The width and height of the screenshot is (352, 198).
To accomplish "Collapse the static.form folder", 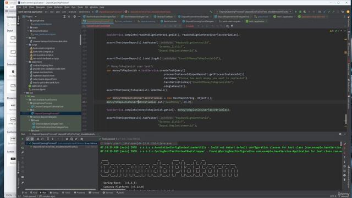I will 27,62.
